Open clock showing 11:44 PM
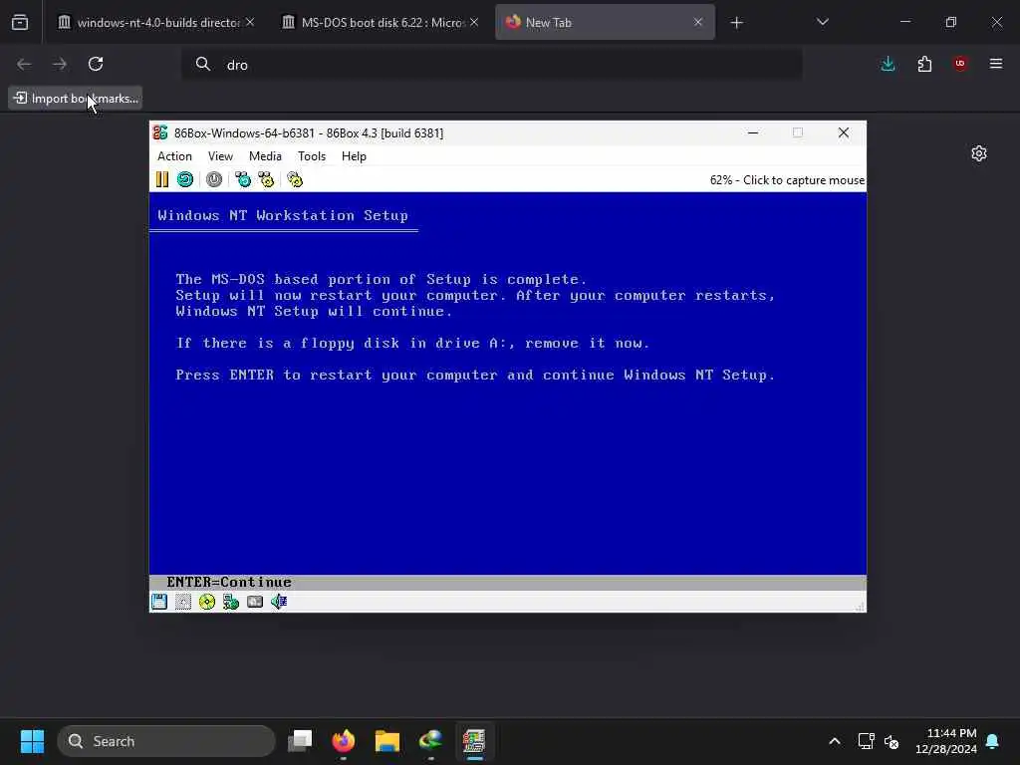Screen dimensions: 1020x765 click(945, 741)
